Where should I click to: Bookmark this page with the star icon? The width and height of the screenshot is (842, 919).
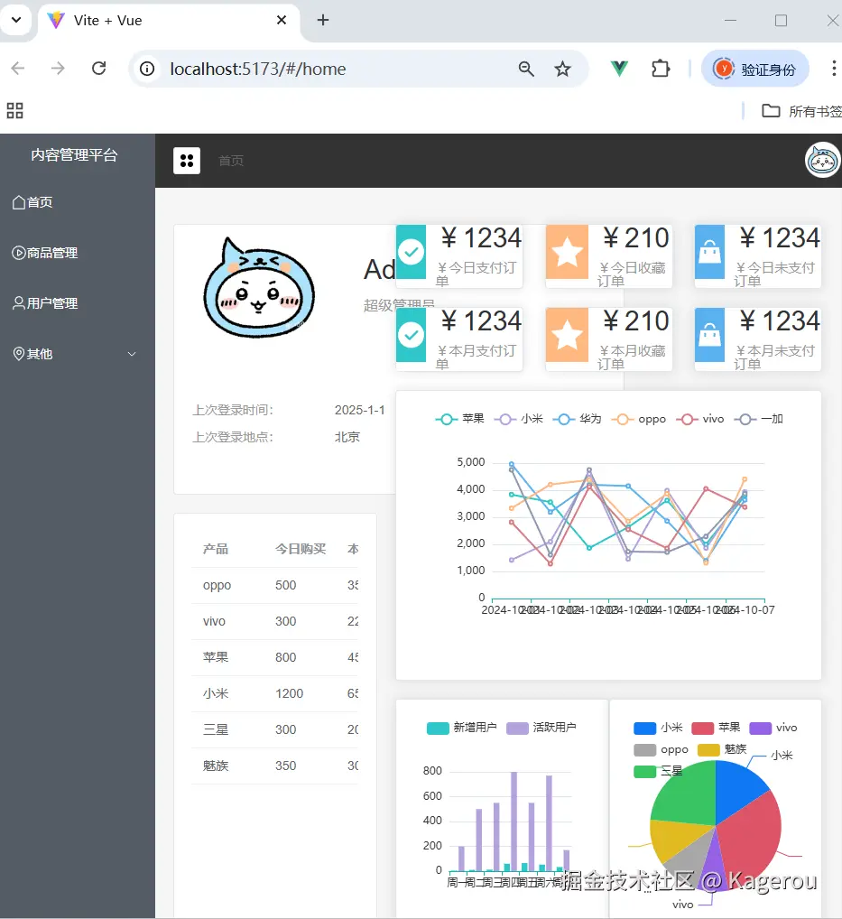(x=562, y=70)
